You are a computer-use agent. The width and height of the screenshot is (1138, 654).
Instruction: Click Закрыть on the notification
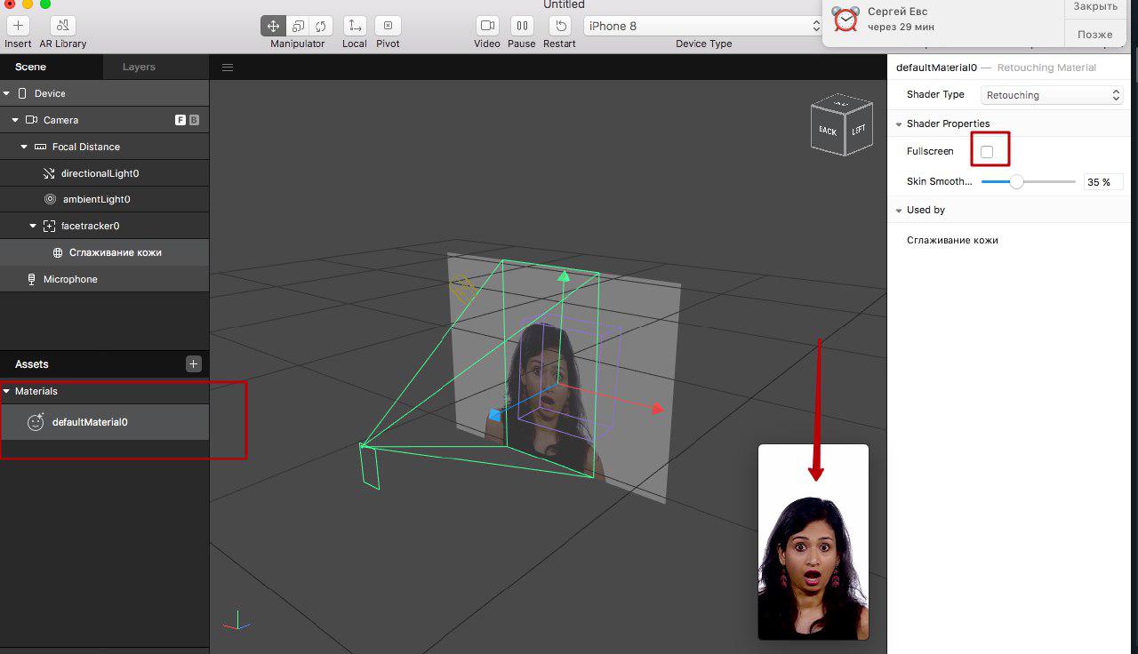coord(1095,7)
